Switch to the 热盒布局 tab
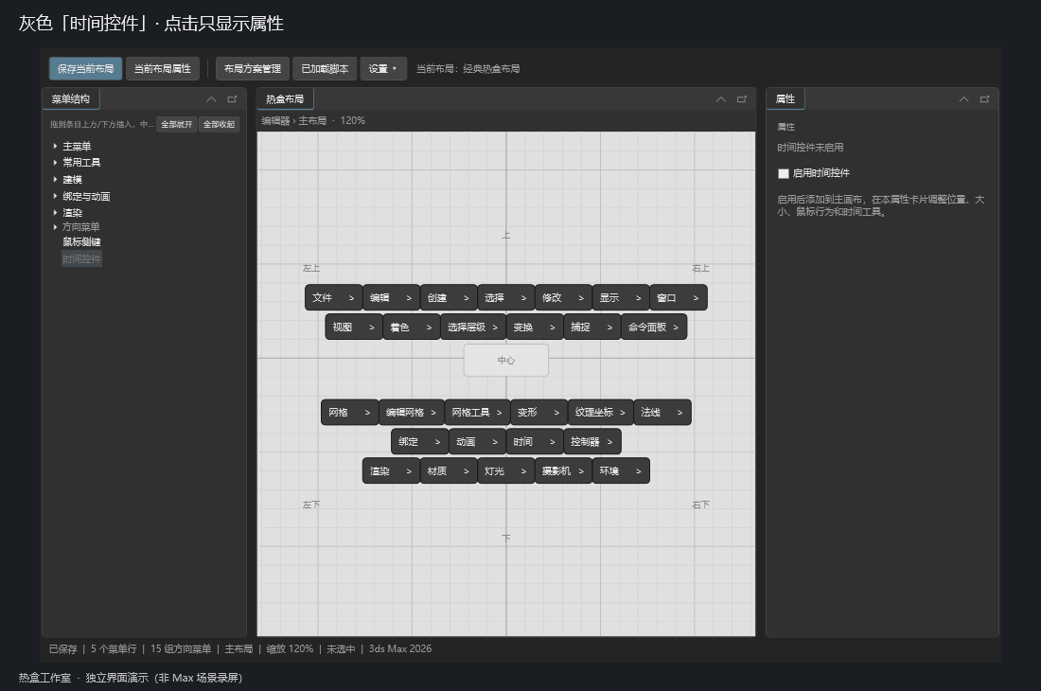This screenshot has width=1041, height=691. pos(285,98)
